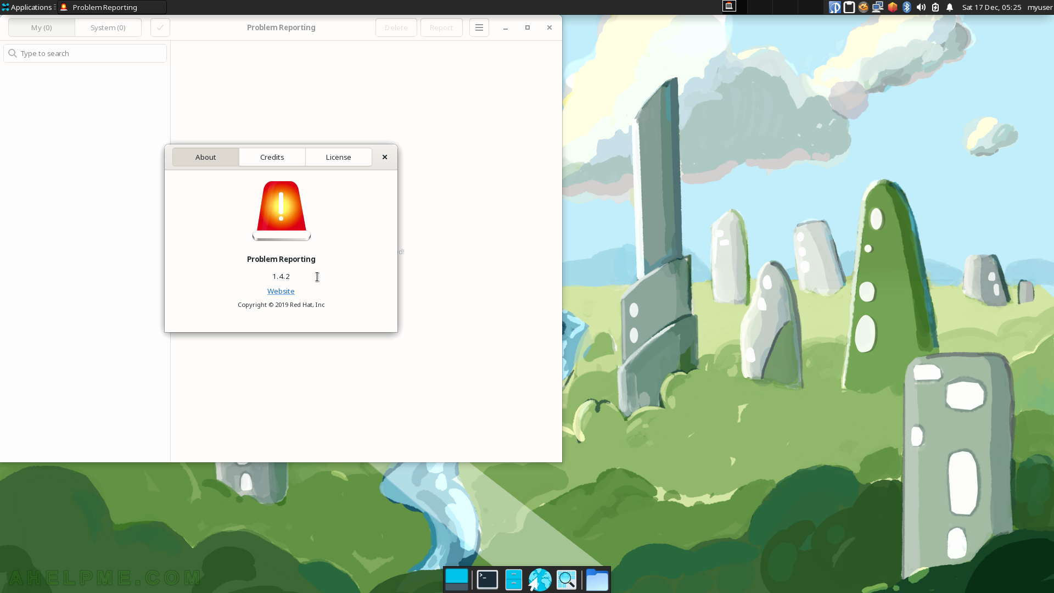The height and width of the screenshot is (593, 1054).
Task: Click the search magnifier icon
Action: coord(13,53)
